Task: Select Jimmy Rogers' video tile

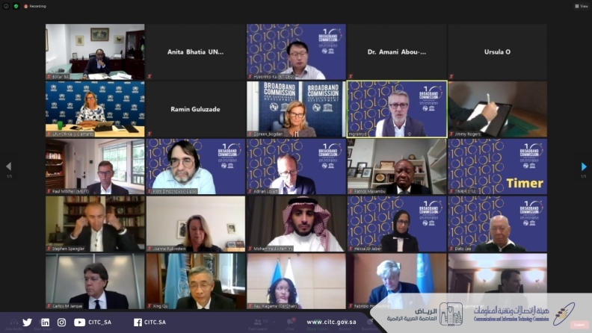Action: click(x=498, y=109)
